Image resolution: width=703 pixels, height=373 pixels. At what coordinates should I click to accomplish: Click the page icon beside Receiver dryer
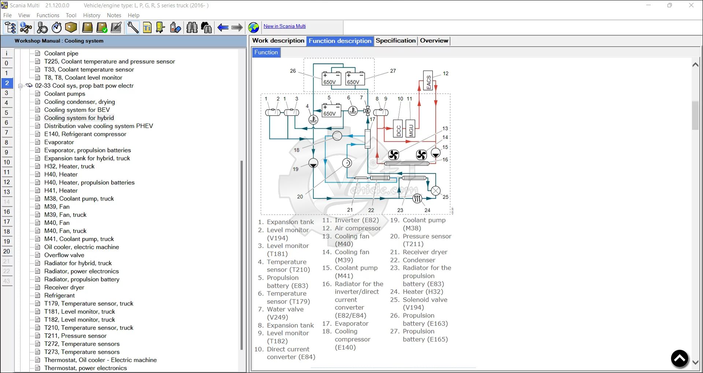37,287
